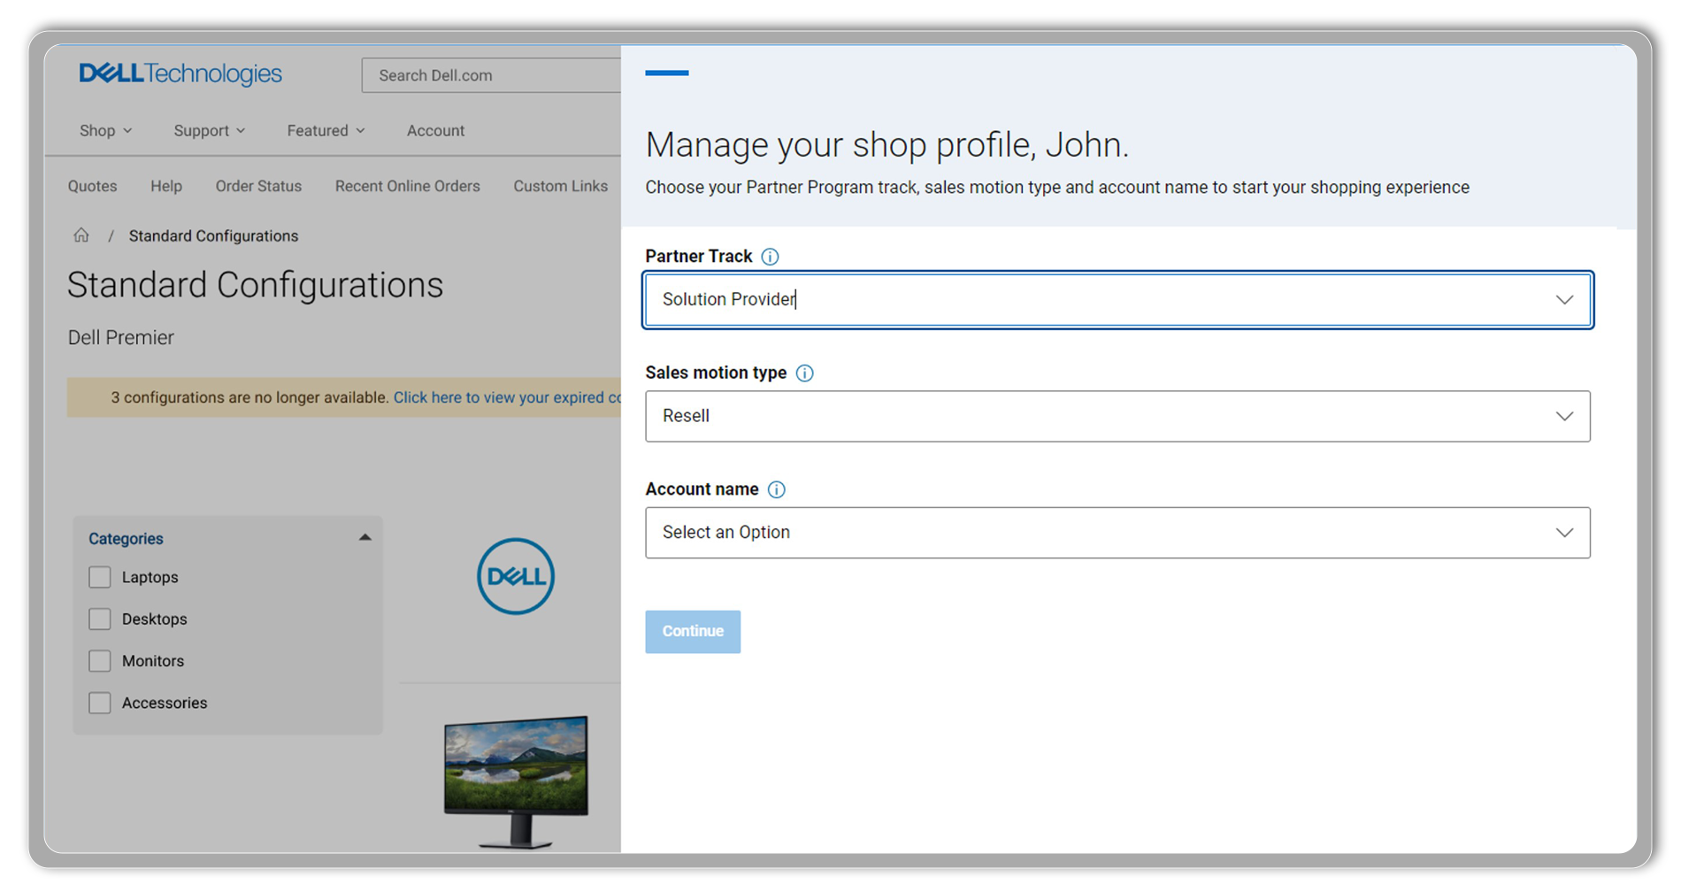The width and height of the screenshot is (1681, 892).
Task: Open the Shop menu
Action: (105, 131)
